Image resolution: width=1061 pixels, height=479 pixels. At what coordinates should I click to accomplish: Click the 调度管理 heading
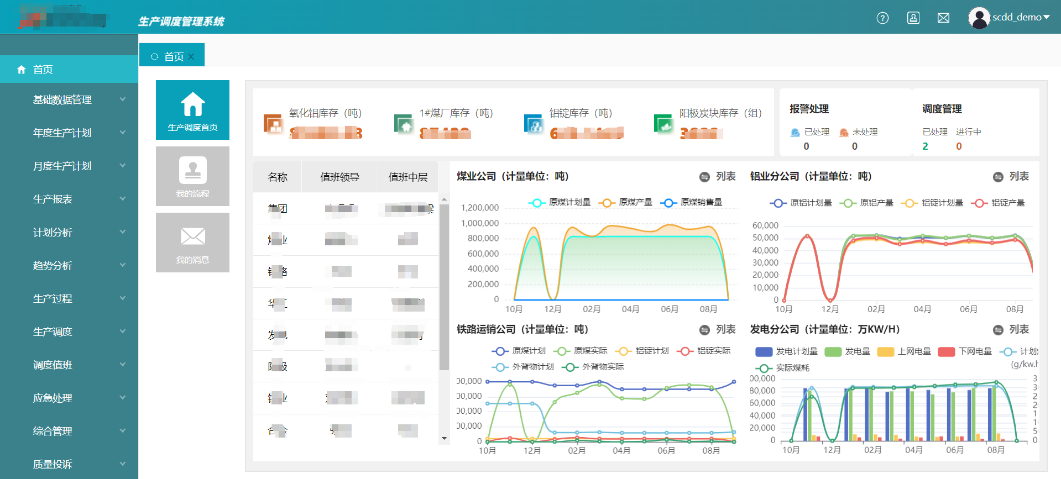pyautogui.click(x=942, y=109)
